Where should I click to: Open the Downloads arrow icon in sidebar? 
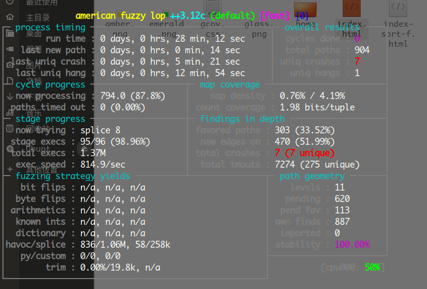coord(10,96)
